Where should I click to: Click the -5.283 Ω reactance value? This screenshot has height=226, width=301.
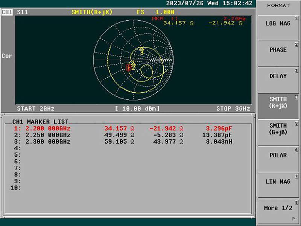pyautogui.click(x=168, y=135)
